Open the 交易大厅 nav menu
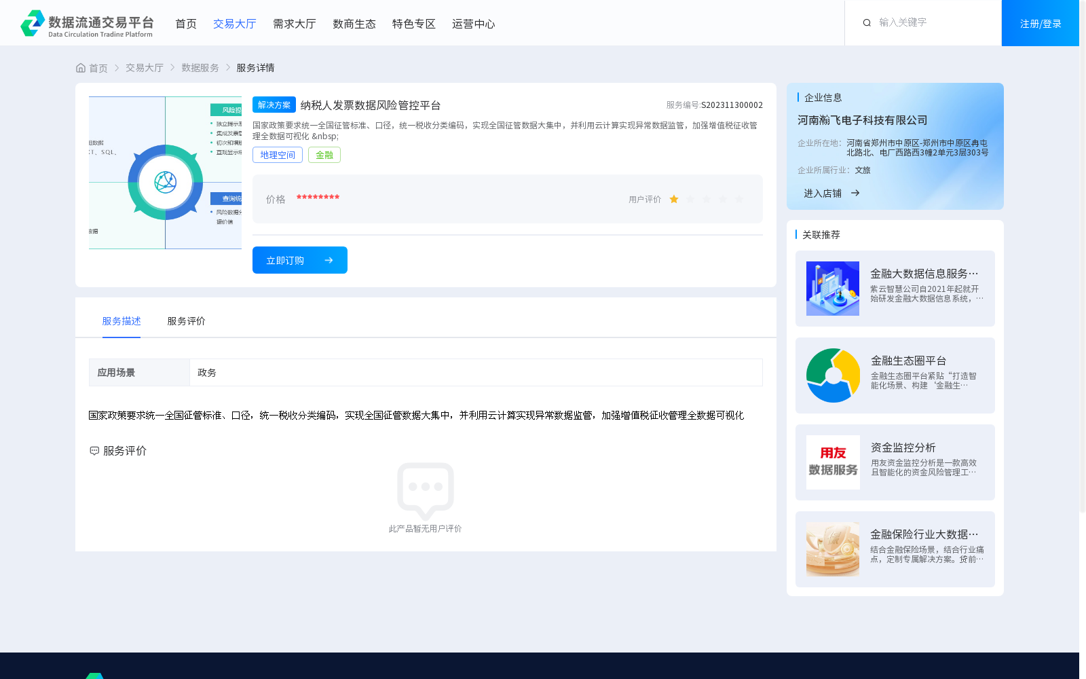Image resolution: width=1086 pixels, height=679 pixels. click(x=235, y=24)
